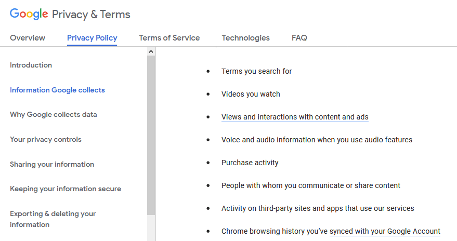Screen dimensions: 457x241
Task: Go to Your privacy controls section
Action: (46, 139)
